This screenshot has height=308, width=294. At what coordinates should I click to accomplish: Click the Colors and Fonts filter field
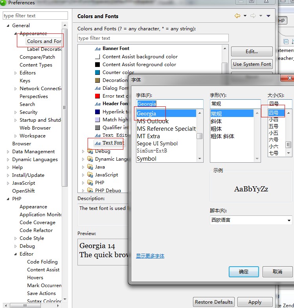(x=153, y=38)
